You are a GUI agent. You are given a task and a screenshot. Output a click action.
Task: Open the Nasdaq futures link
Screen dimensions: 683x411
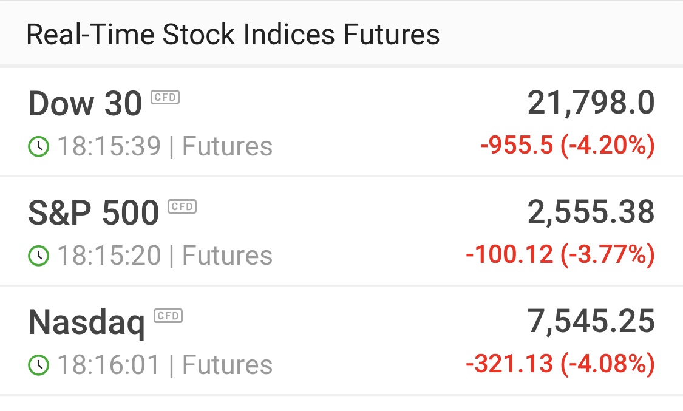point(86,323)
